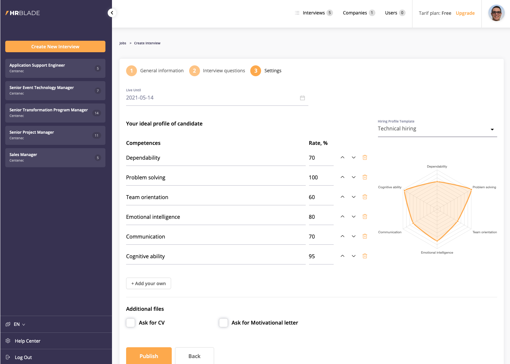
Task: Check Ask for Motivational letter
Action: pyautogui.click(x=223, y=323)
